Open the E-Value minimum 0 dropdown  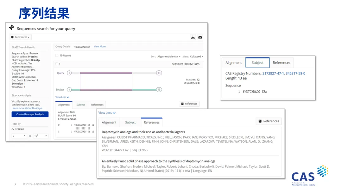[x=19, y=136]
